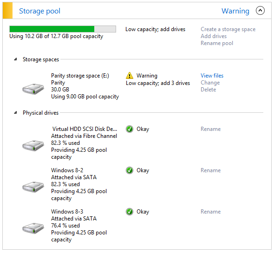Click the Rename pool link
Viewport: 274px width, 253px height.
tap(217, 43)
